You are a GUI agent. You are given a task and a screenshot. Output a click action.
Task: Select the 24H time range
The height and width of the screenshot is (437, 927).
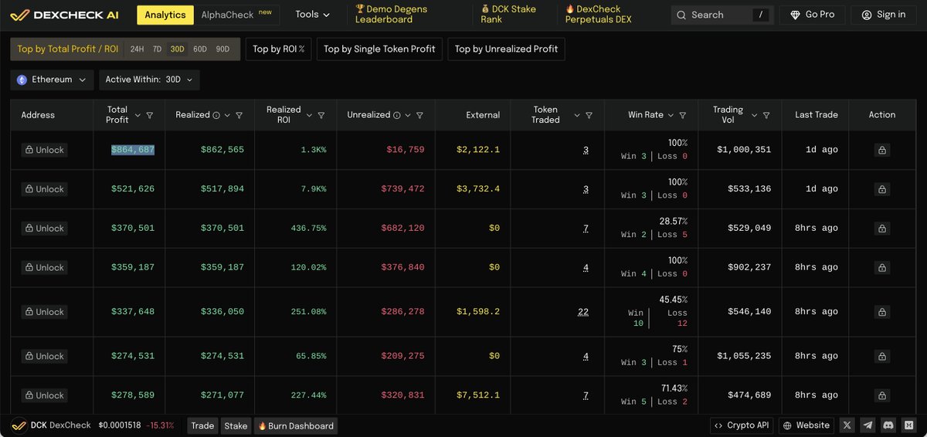[137, 49]
